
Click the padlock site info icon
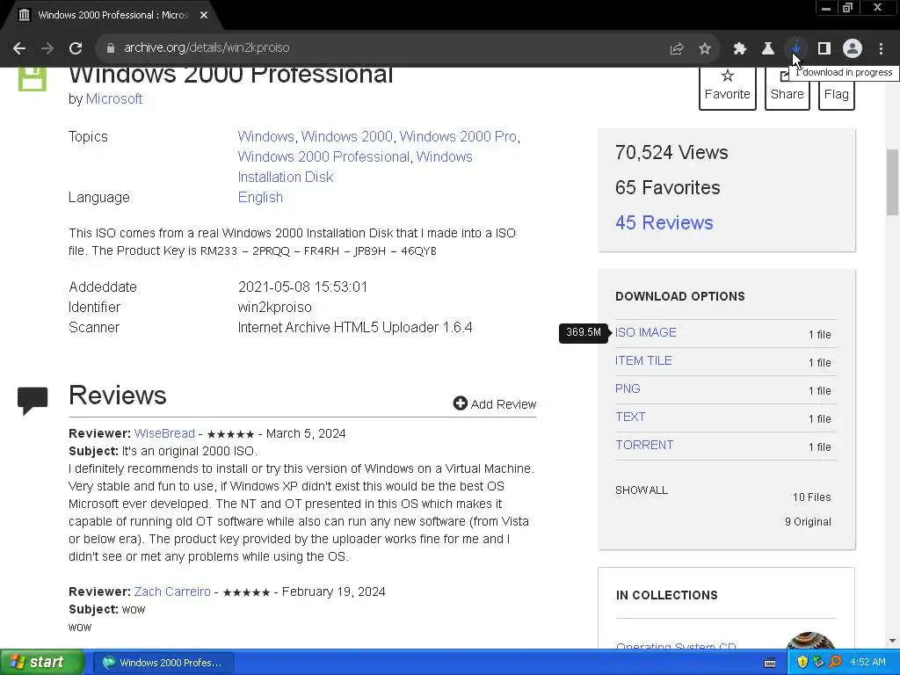(x=110, y=48)
